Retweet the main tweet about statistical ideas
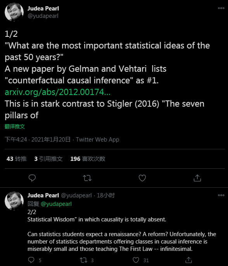This screenshot has height=266, width=228. (x=87, y=178)
